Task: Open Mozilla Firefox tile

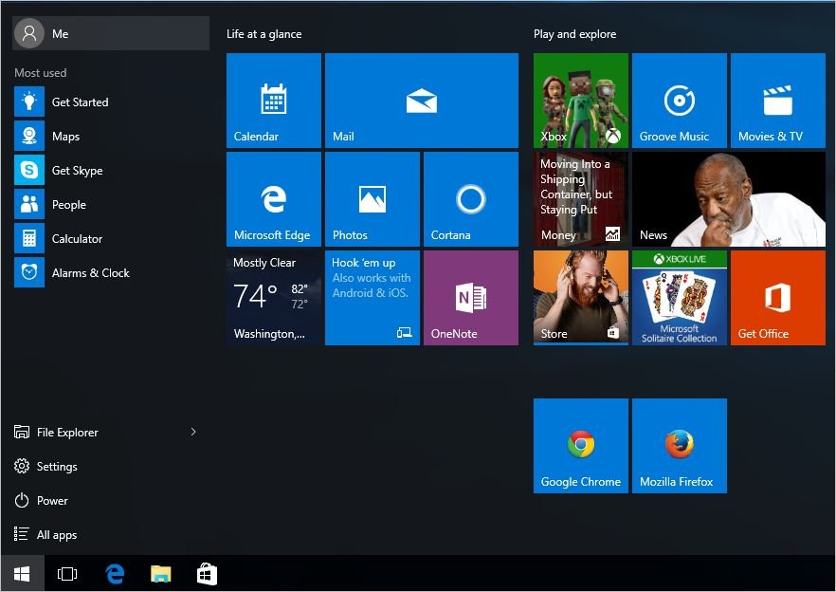Action: click(x=679, y=446)
